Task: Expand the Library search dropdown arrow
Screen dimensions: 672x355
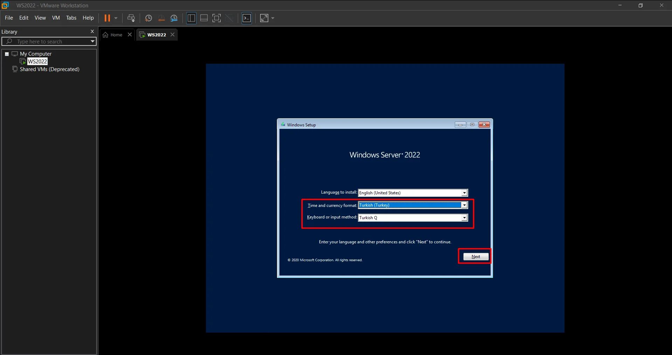Action: point(92,42)
